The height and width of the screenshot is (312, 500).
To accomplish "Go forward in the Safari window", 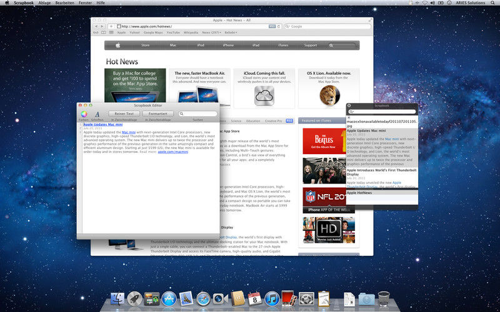I will [x=102, y=26].
